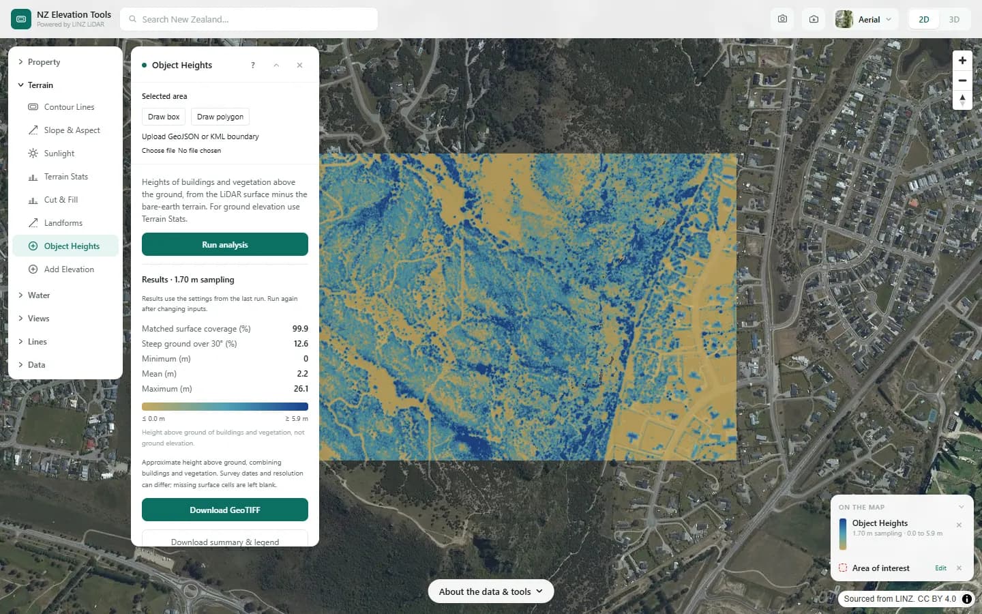Expand the Lines section
Screen dimensions: 982x614
[65, 342]
